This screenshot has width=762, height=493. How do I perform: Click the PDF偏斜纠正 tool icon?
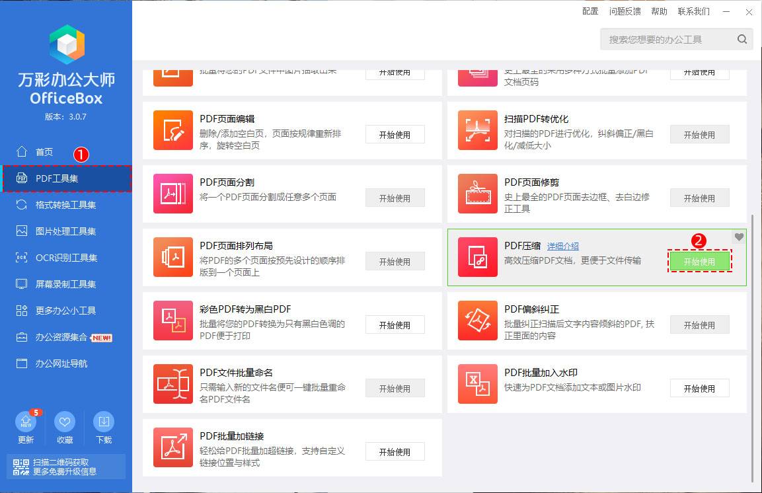[478, 321]
